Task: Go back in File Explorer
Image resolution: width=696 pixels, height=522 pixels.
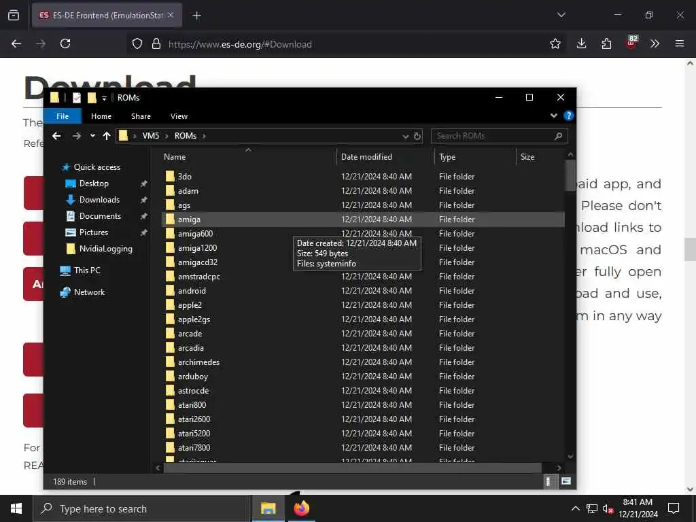Action: click(x=56, y=136)
